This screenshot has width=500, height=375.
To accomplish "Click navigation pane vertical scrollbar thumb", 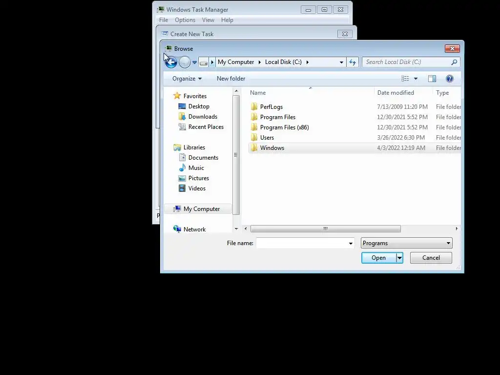I will coord(236,155).
